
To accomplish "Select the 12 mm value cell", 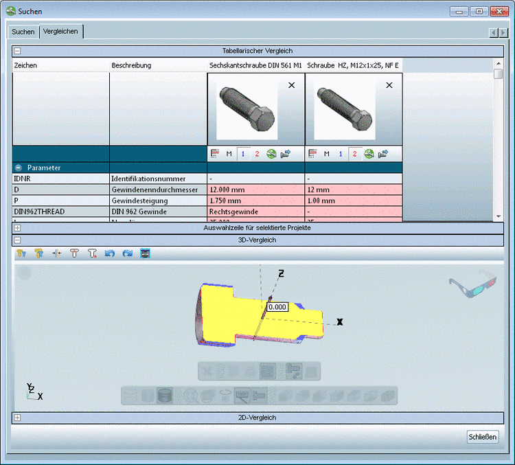I will tap(354, 190).
